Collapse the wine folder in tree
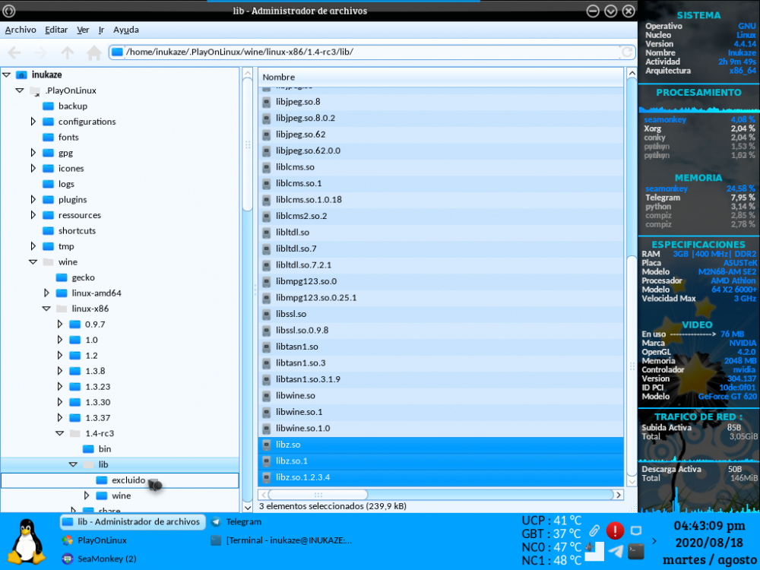Viewport: 760px width, 570px height. pos(33,262)
